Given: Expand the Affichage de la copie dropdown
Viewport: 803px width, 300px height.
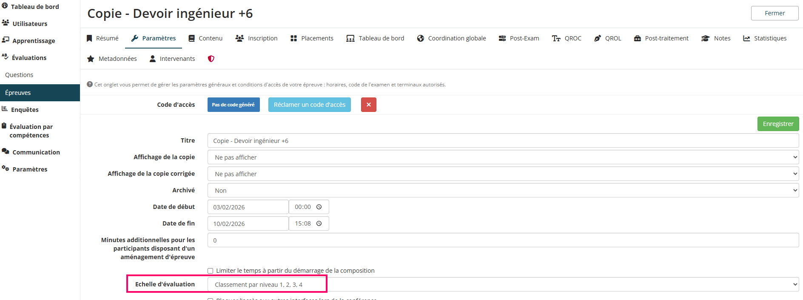Looking at the screenshot, I should (503, 157).
